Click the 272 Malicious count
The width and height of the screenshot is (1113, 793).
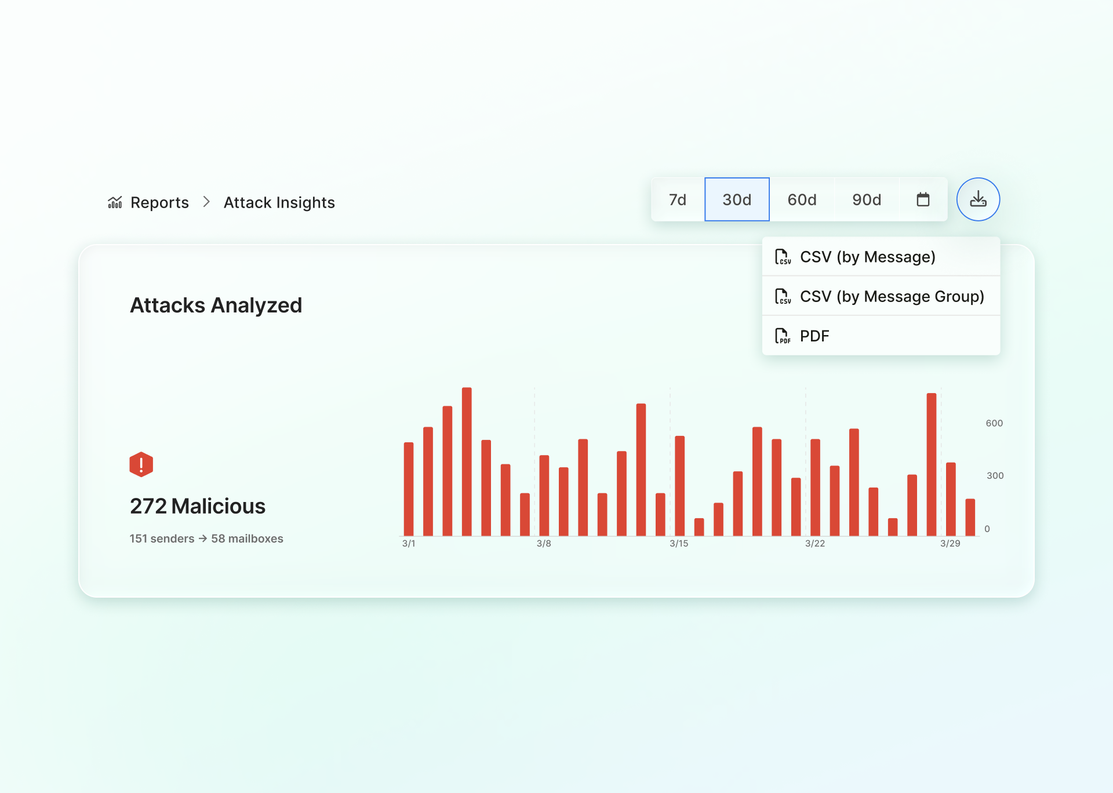198,506
